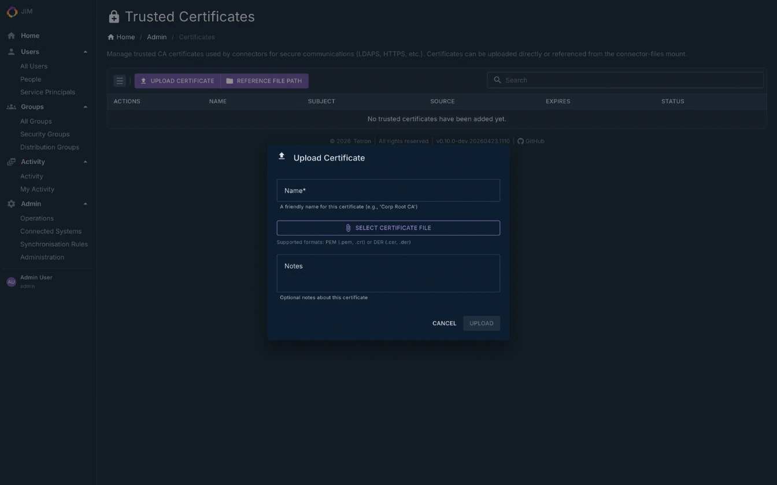Click the search magnifier icon
Screen dimensions: 777x485
point(497,80)
